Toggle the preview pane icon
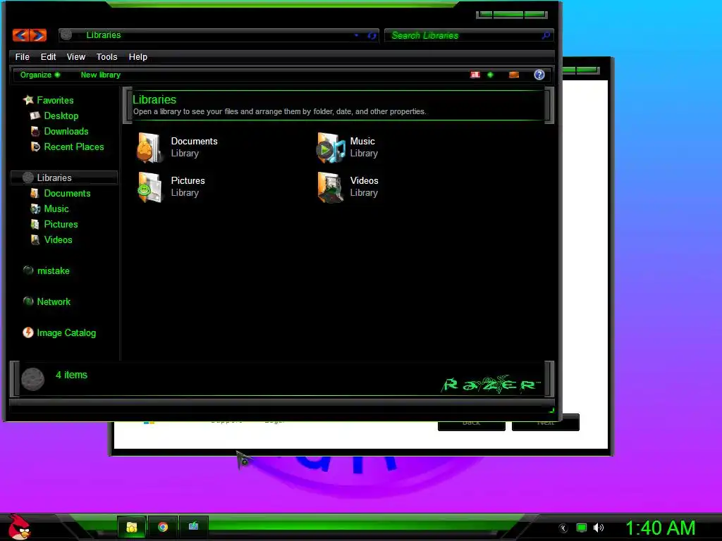The image size is (722, 541). [x=514, y=75]
